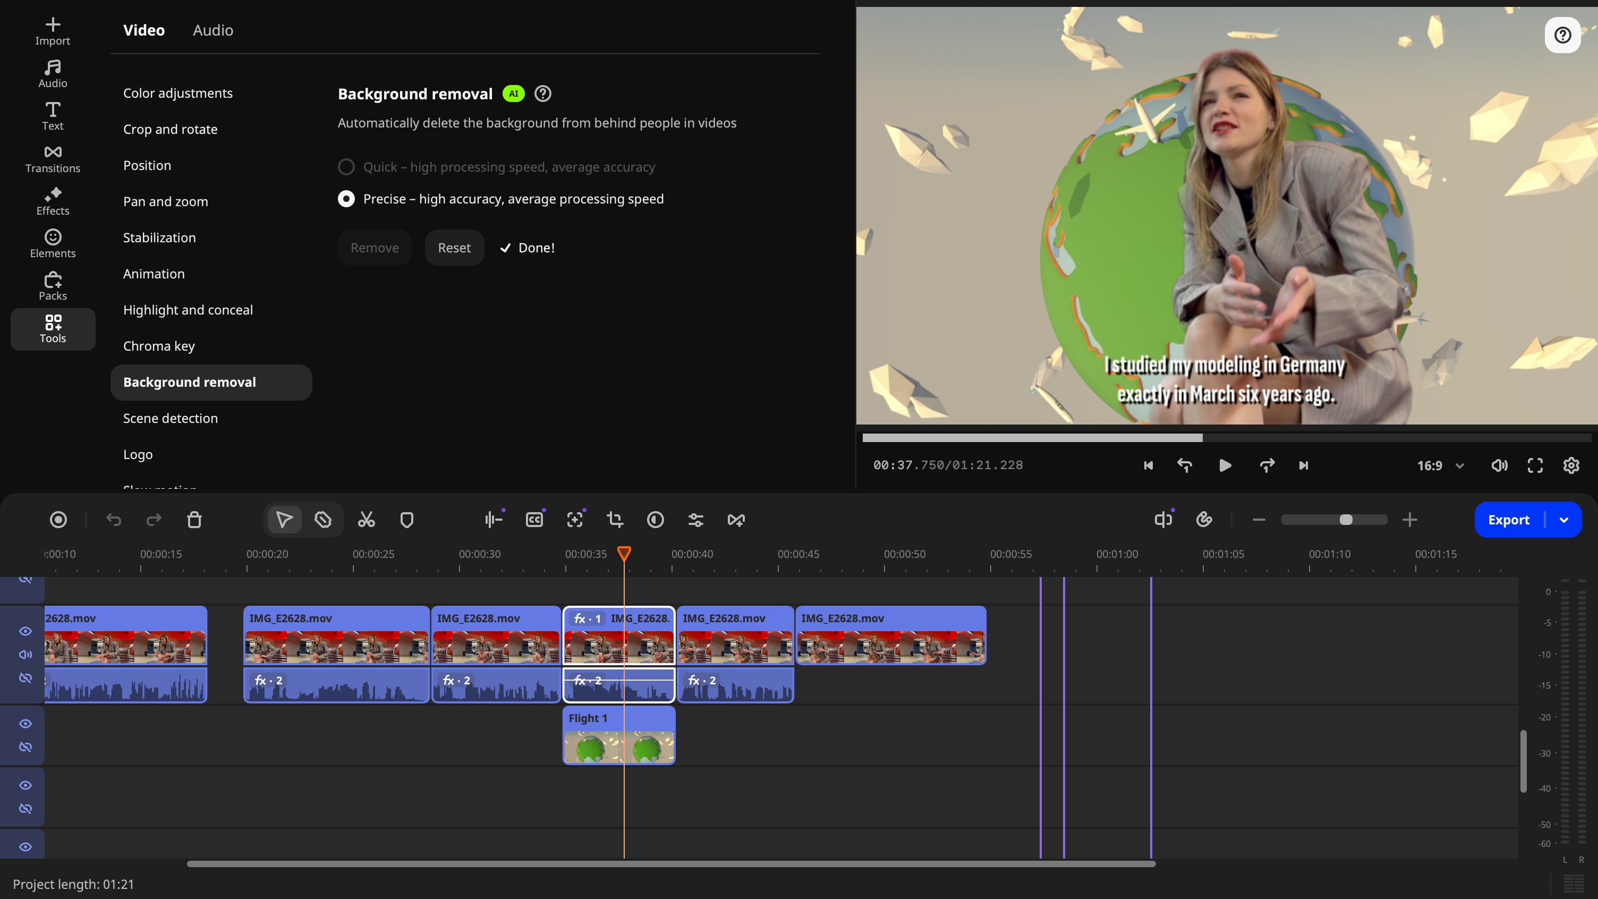Viewport: 1598px width, 899px height.
Task: Open the Transitions panel
Action: (x=53, y=159)
